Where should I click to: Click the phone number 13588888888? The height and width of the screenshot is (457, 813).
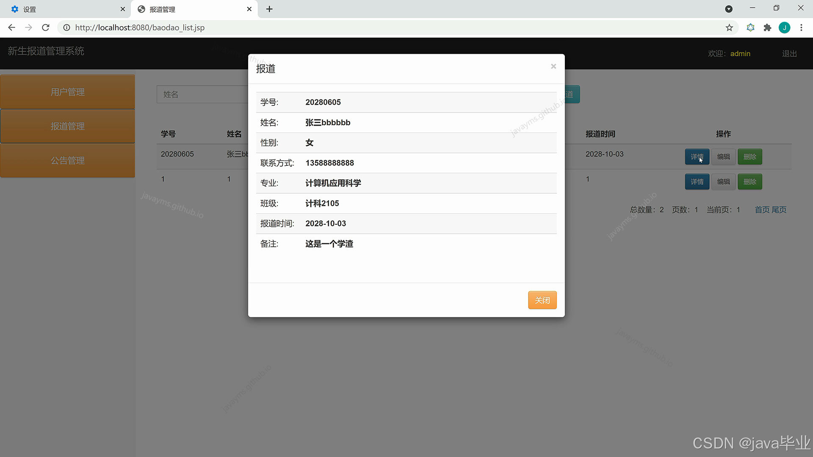coord(329,163)
